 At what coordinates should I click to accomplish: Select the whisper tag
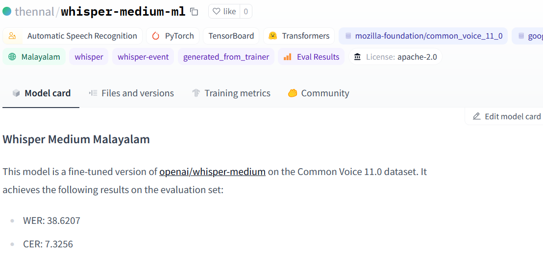coord(89,57)
